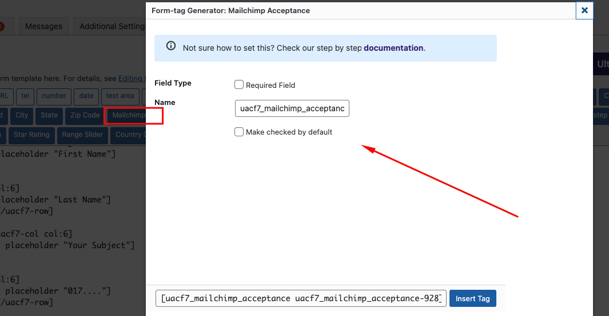Insert a tel field tag

coord(25,96)
